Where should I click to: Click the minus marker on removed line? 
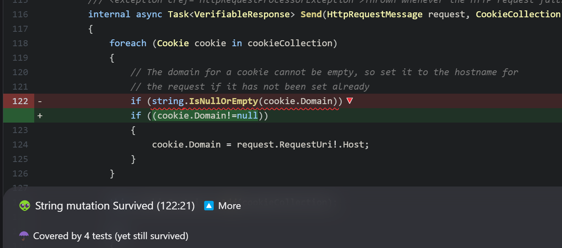[x=40, y=101]
